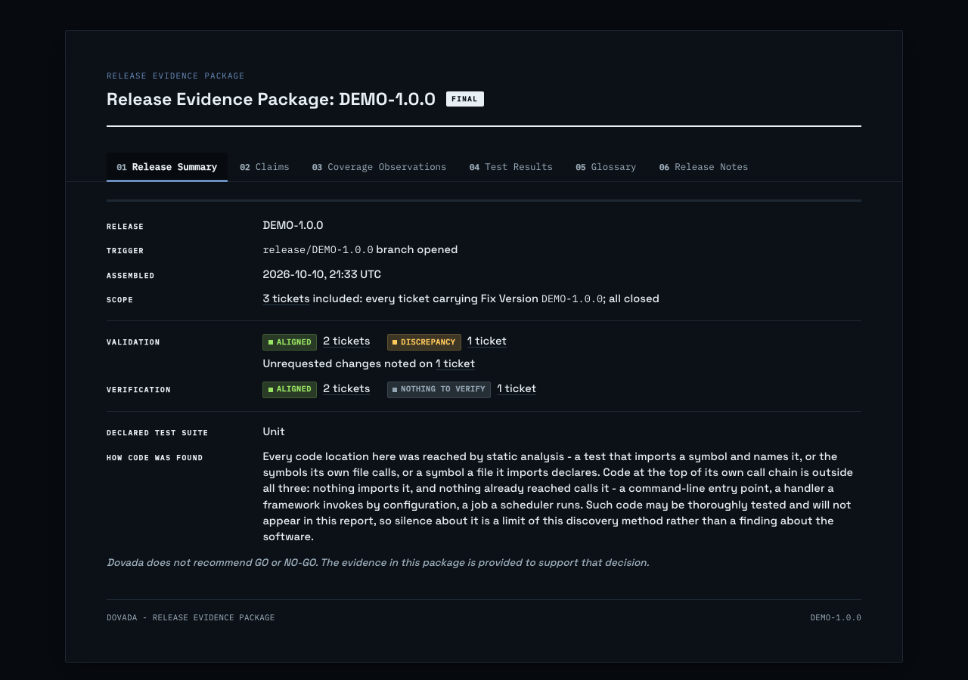The height and width of the screenshot is (680, 968).
Task: Click the release value "DEMO-1.0.0" in Release row
Action: pos(293,225)
